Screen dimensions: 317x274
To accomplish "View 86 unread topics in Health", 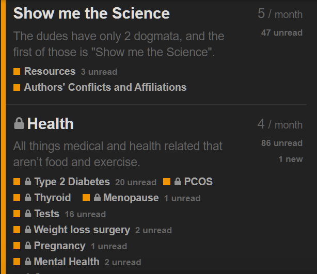I will pos(281,143).
